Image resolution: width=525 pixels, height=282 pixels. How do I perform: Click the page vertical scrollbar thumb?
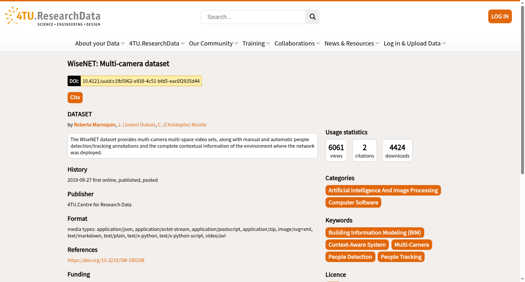[522, 90]
